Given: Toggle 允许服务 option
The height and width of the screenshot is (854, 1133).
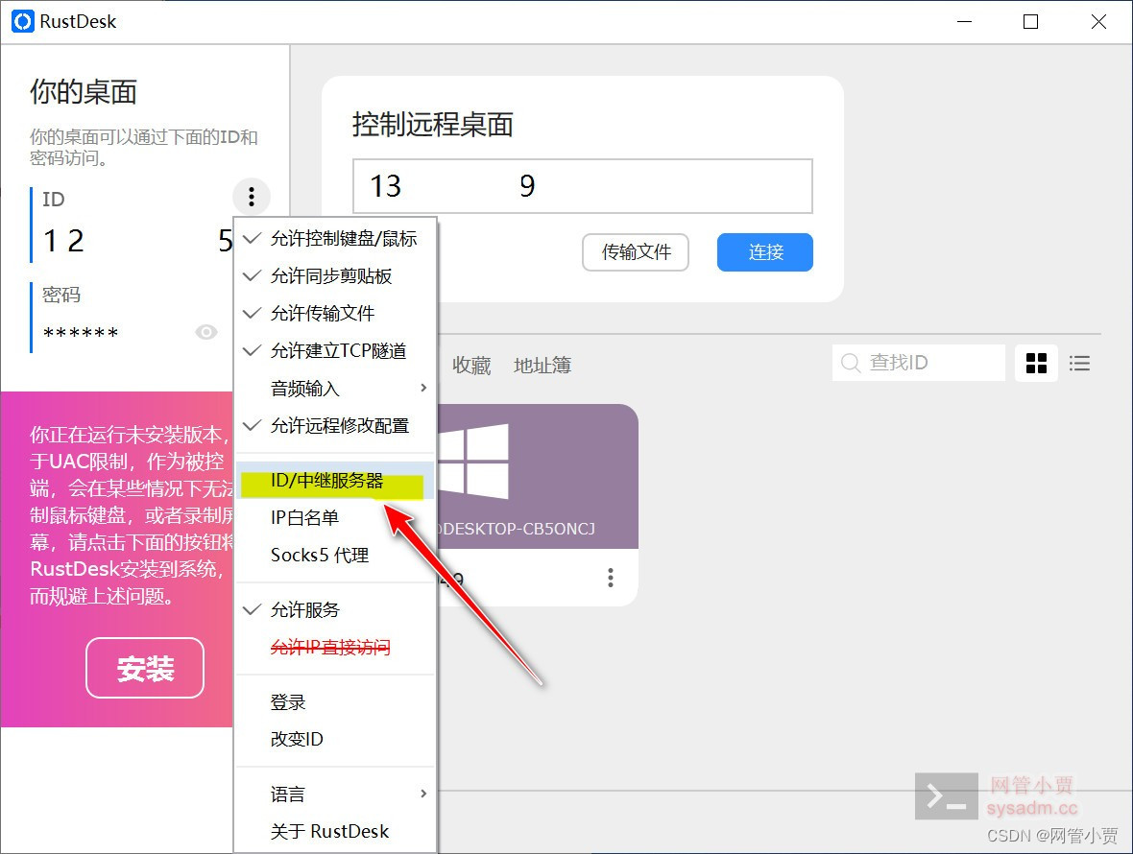Looking at the screenshot, I should [x=336, y=610].
